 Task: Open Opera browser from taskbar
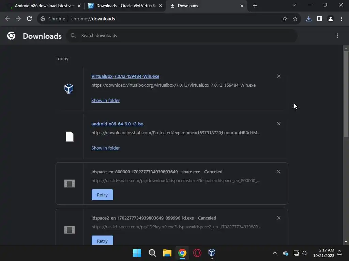coord(197,253)
